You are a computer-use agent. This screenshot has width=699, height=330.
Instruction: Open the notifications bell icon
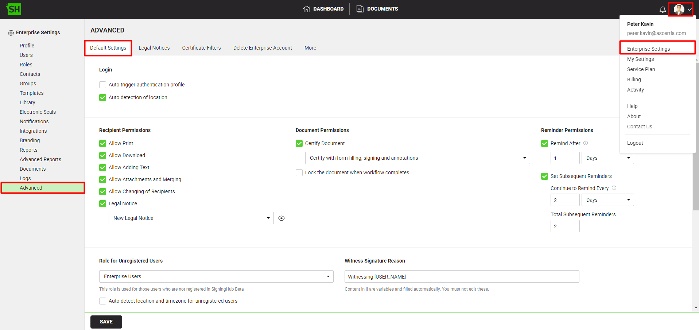662,9
